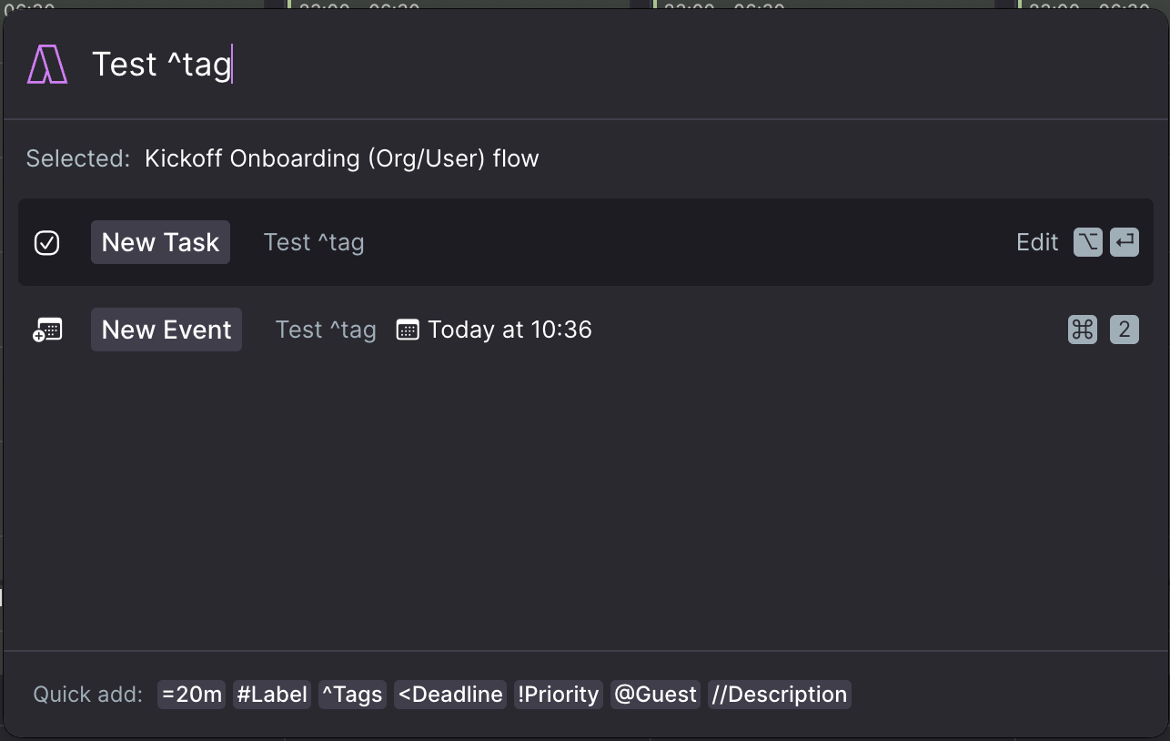
Task: Click the Return key shortcut icon
Action: click(1125, 242)
